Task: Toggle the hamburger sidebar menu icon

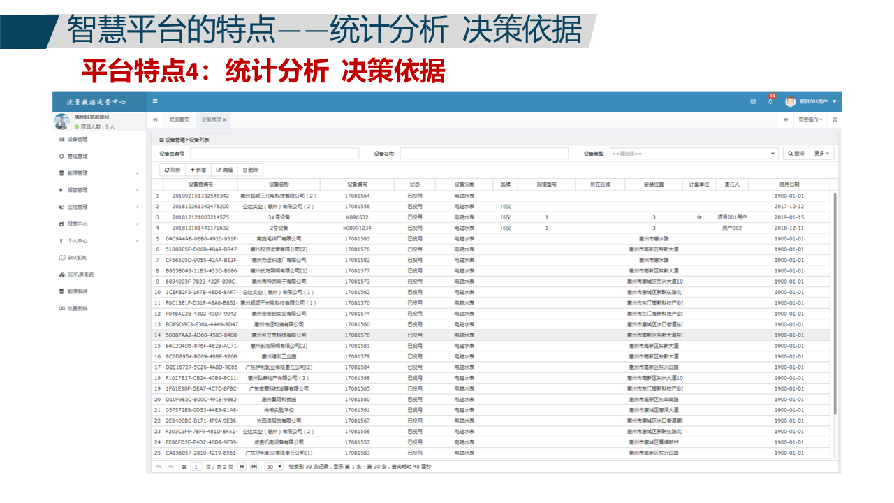Action: (x=155, y=101)
